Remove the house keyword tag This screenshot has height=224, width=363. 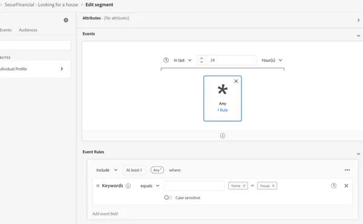(273, 186)
